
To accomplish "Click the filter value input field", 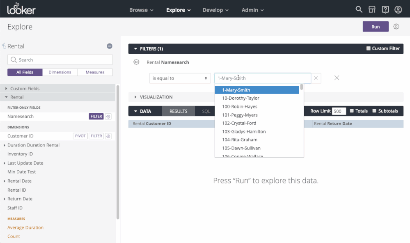I will click(263, 78).
